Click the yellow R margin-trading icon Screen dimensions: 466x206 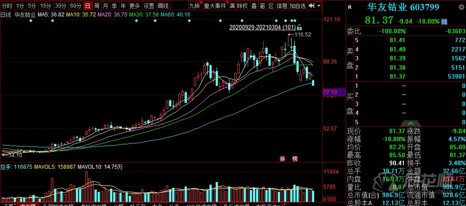tap(350, 8)
